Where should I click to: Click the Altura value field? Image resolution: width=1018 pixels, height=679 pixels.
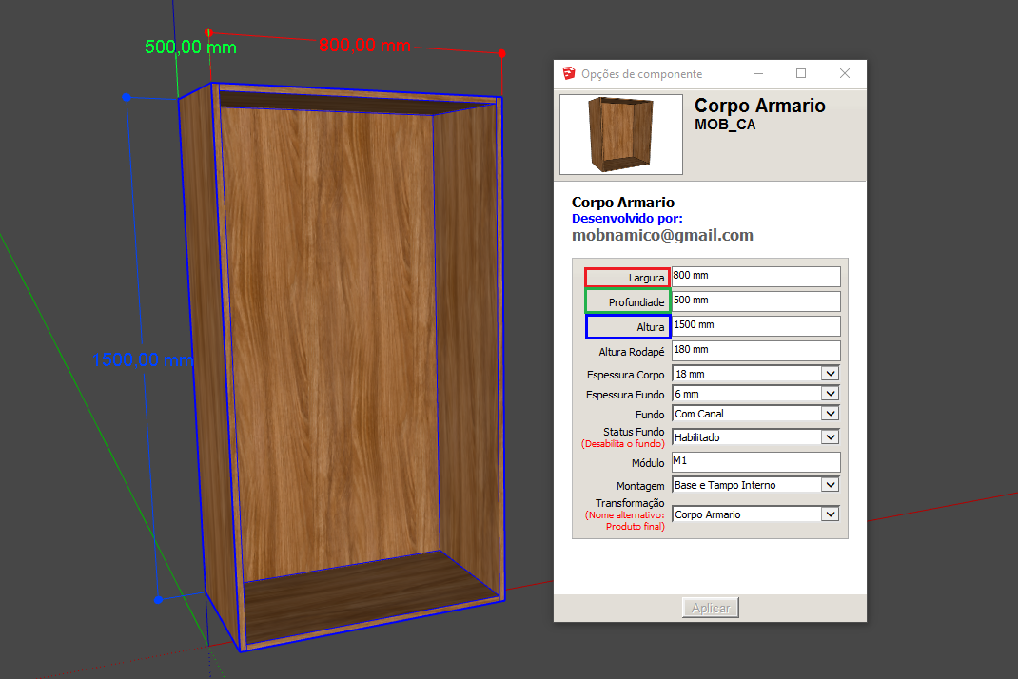(x=755, y=326)
